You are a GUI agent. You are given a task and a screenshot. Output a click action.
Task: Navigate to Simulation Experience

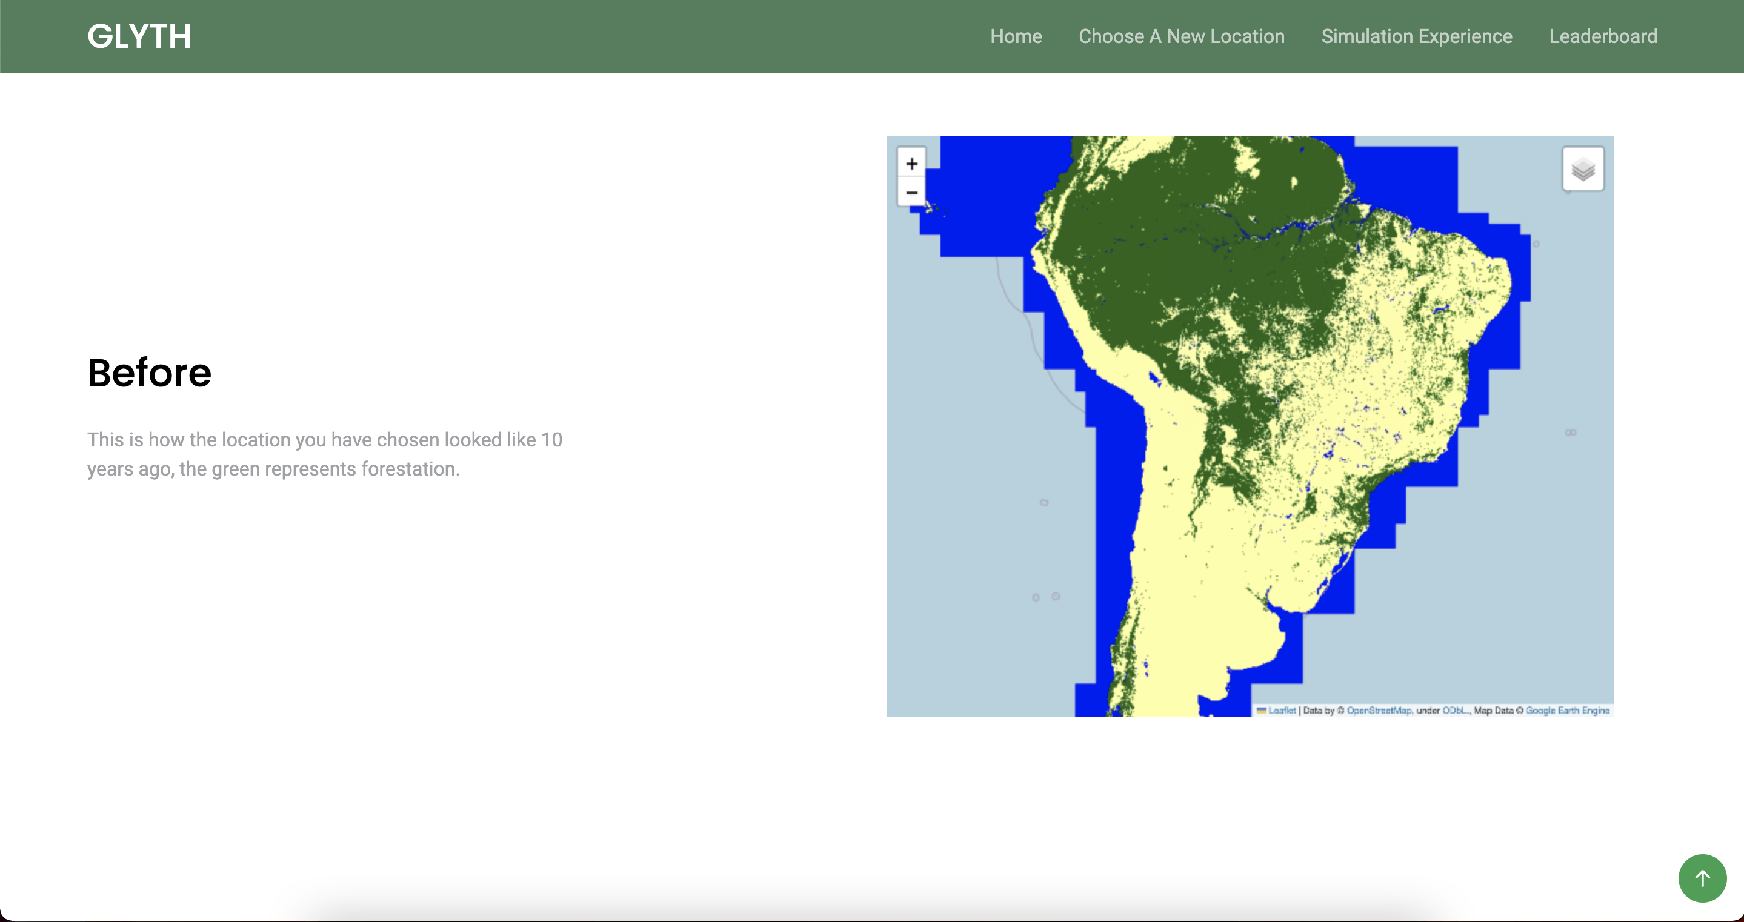click(x=1416, y=36)
